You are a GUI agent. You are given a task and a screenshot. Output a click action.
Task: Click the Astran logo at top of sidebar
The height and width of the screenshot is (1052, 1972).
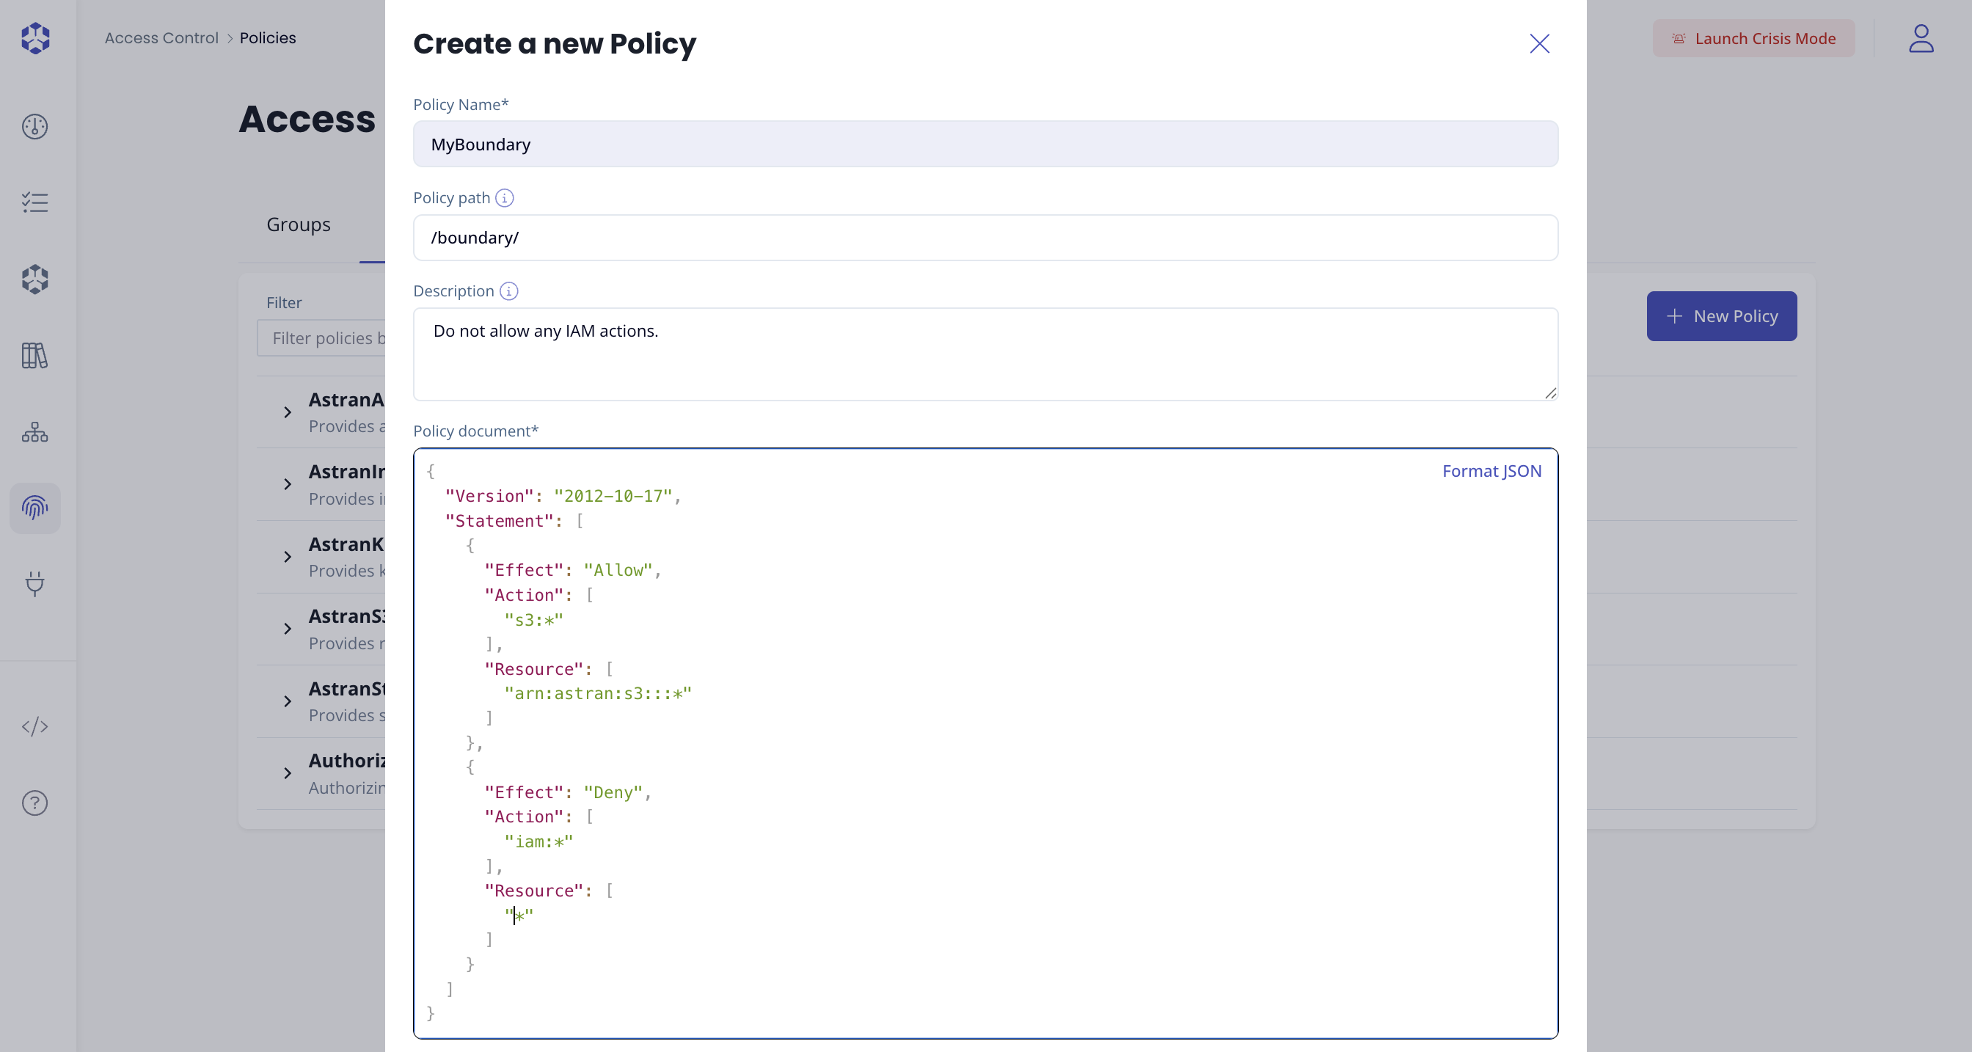pos(35,38)
